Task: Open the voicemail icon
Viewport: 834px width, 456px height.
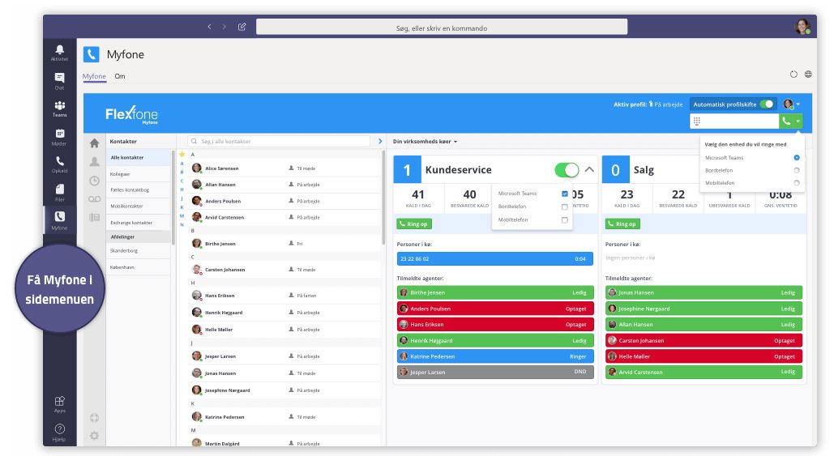Action: point(95,199)
